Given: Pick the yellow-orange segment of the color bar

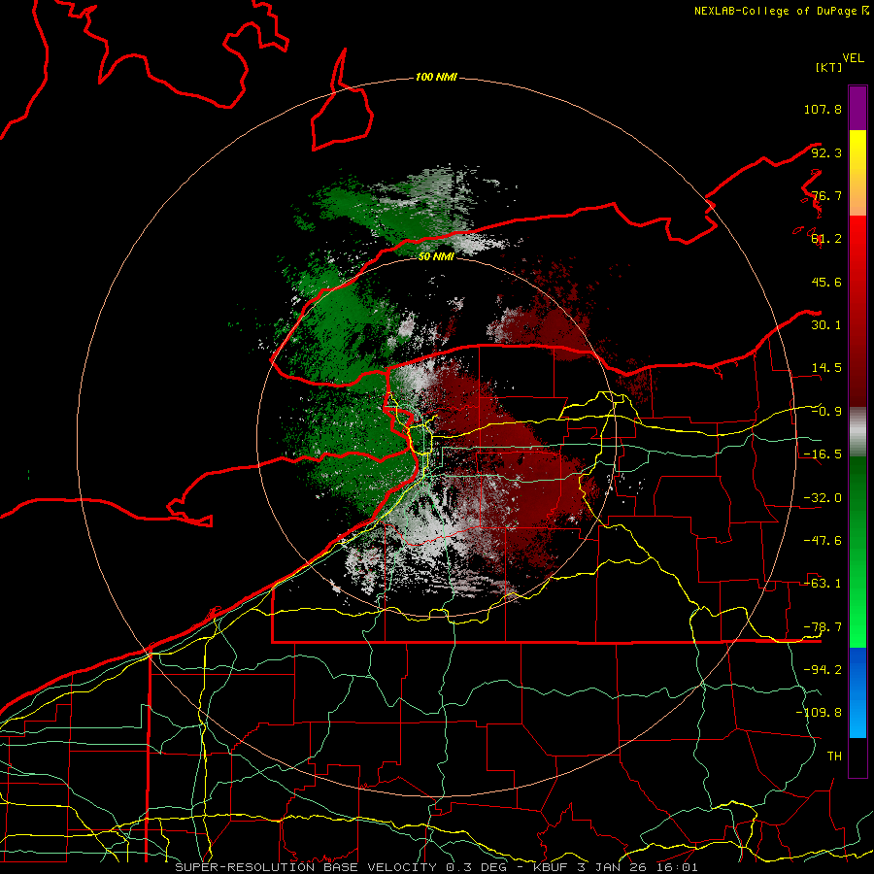Looking at the screenshot, I should click(857, 173).
